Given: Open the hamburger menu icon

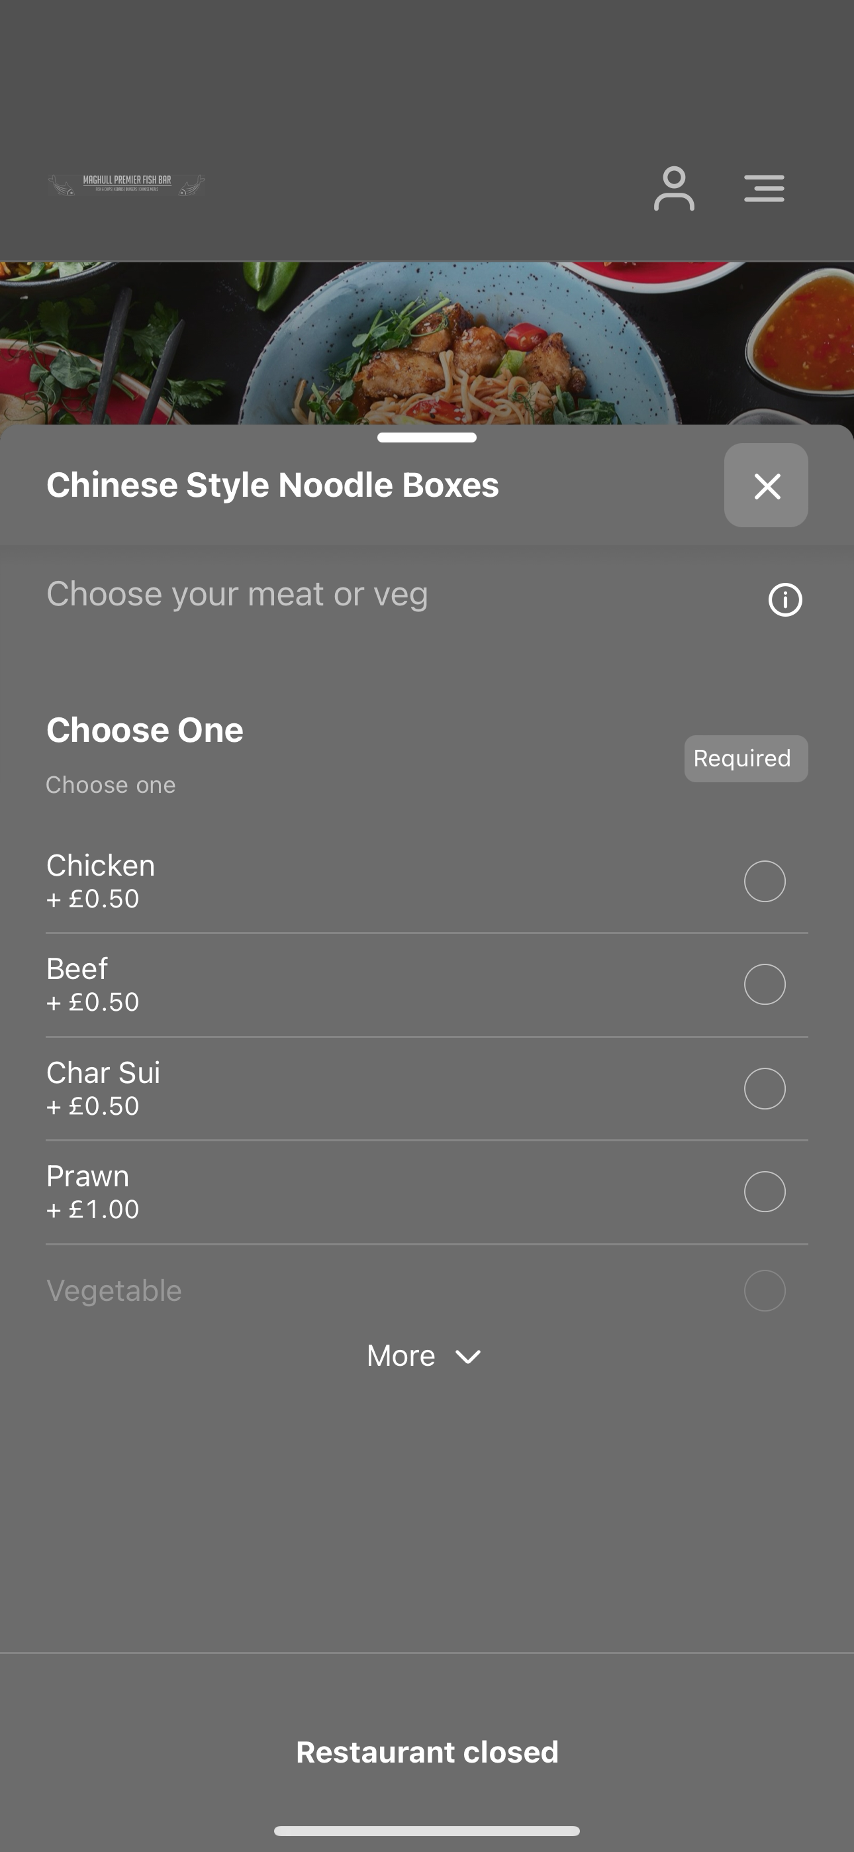Looking at the screenshot, I should (x=763, y=188).
